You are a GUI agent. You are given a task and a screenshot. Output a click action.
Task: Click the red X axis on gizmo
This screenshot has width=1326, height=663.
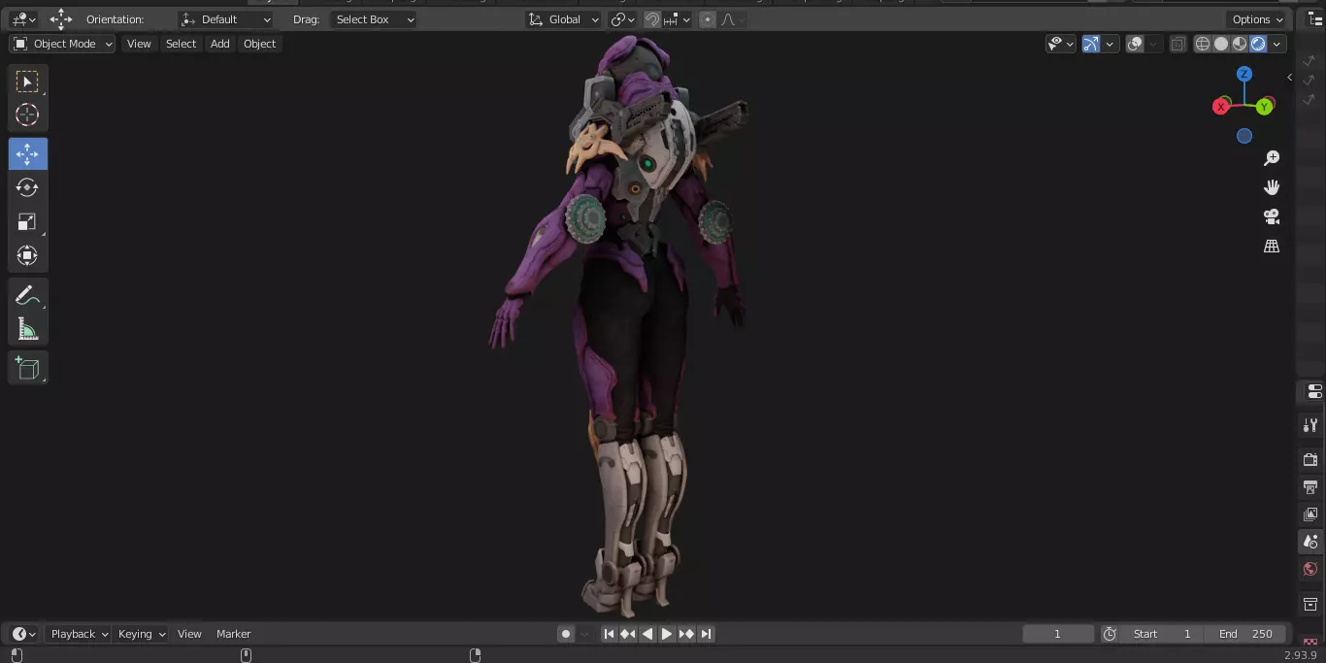[x=1221, y=107]
